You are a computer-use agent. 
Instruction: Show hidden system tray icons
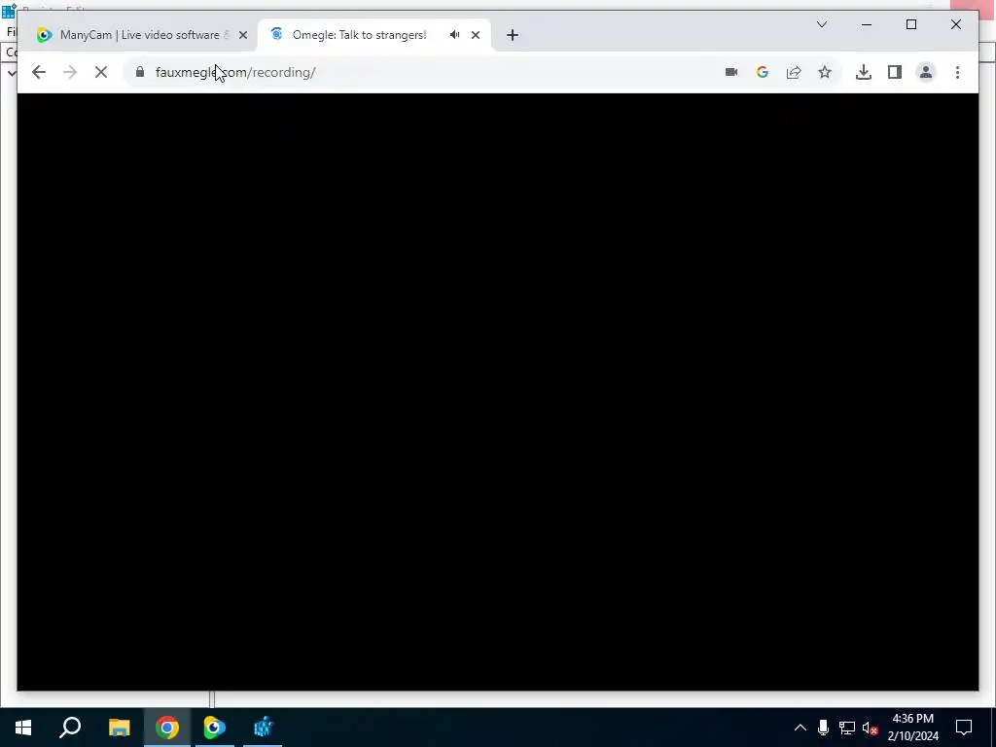point(800,728)
